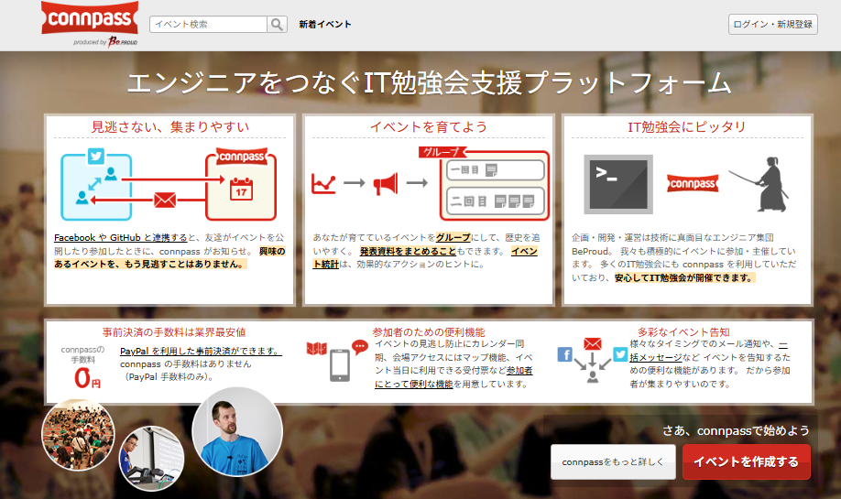Open the 新着イベント menu item

point(324,25)
